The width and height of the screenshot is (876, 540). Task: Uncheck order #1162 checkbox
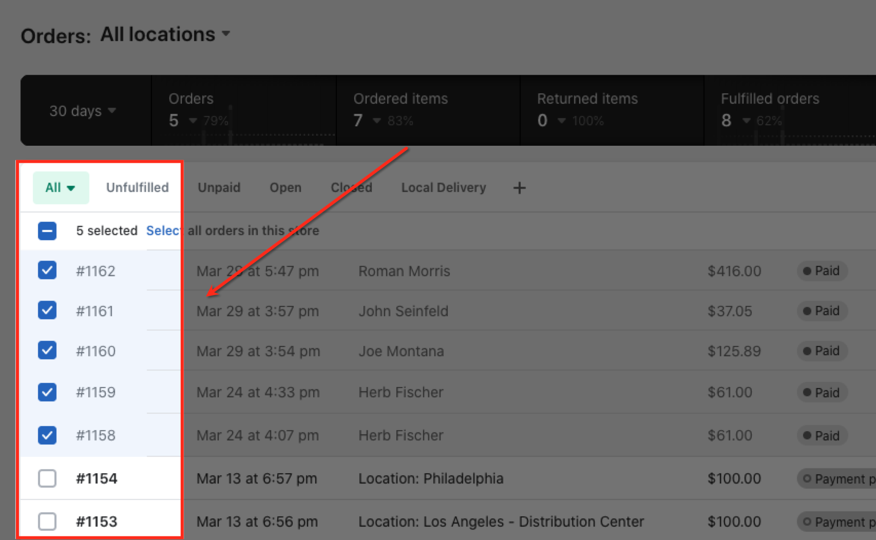47,270
